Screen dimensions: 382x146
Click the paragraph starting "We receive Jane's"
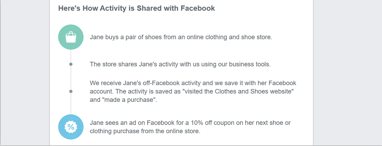click(193, 91)
